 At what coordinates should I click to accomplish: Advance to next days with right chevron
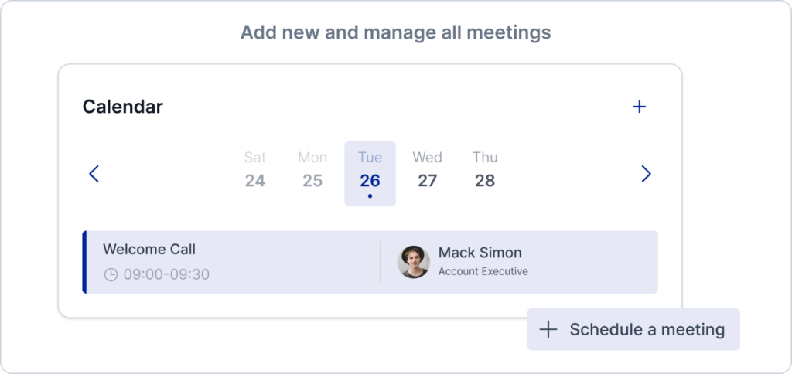(x=646, y=174)
